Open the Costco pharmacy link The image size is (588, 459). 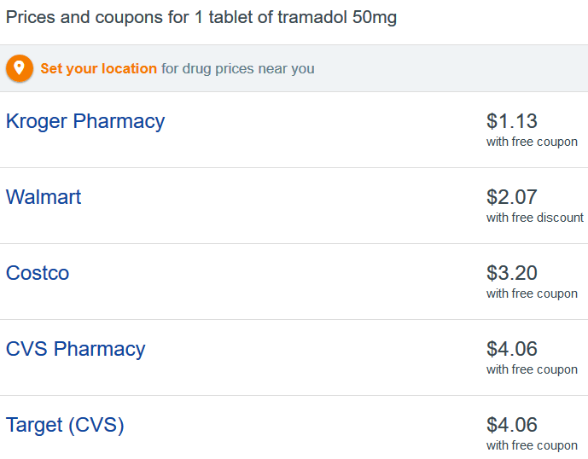(x=38, y=273)
